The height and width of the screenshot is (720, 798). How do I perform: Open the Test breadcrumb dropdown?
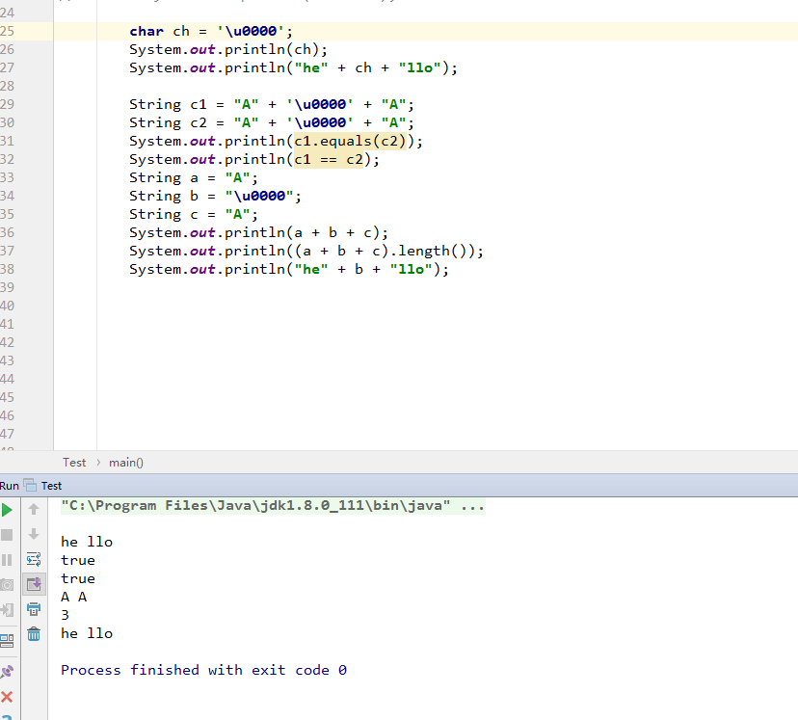(73, 462)
